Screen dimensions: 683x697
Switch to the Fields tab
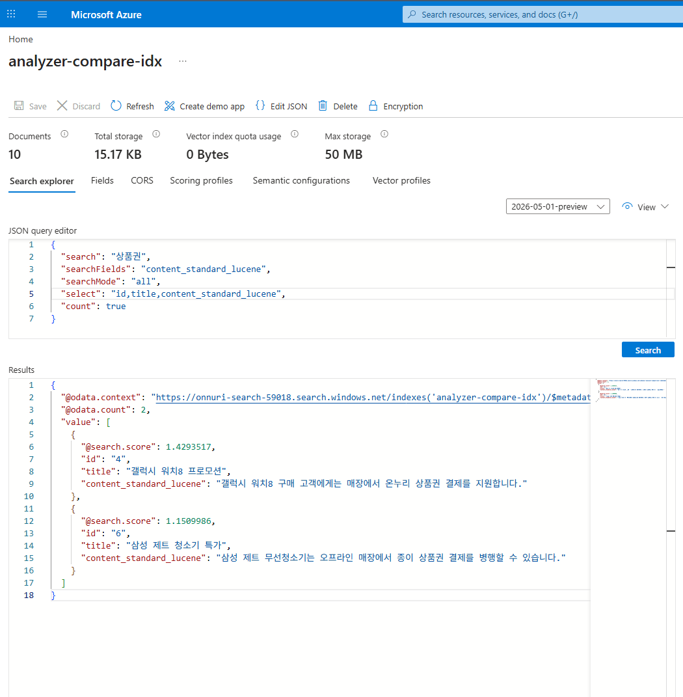(102, 180)
